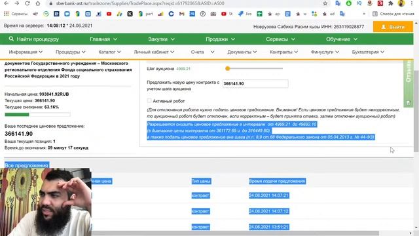419x236 pixels.
Task: Expand the Документы submenu
Action: (x=242, y=52)
